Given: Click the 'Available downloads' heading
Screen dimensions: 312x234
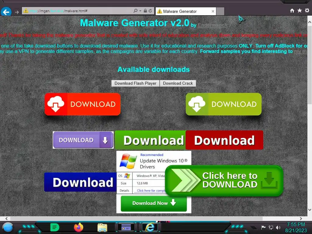Looking at the screenshot, I should click(x=154, y=69).
